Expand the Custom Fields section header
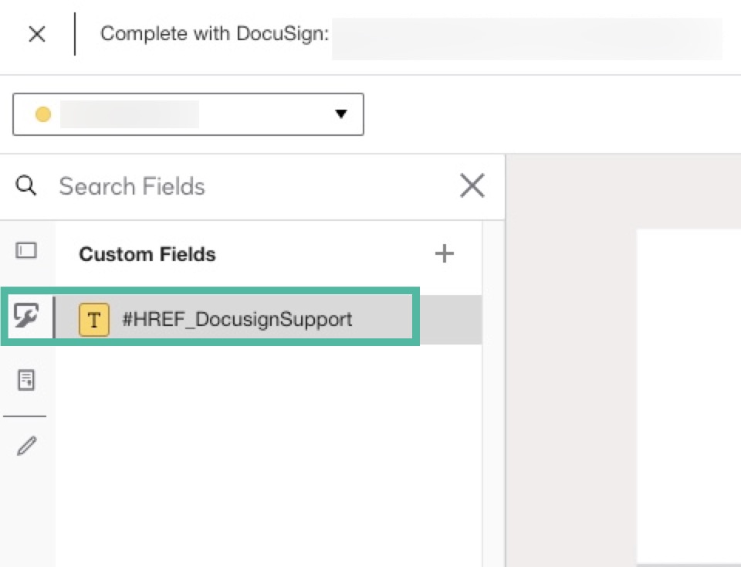 click(x=147, y=254)
